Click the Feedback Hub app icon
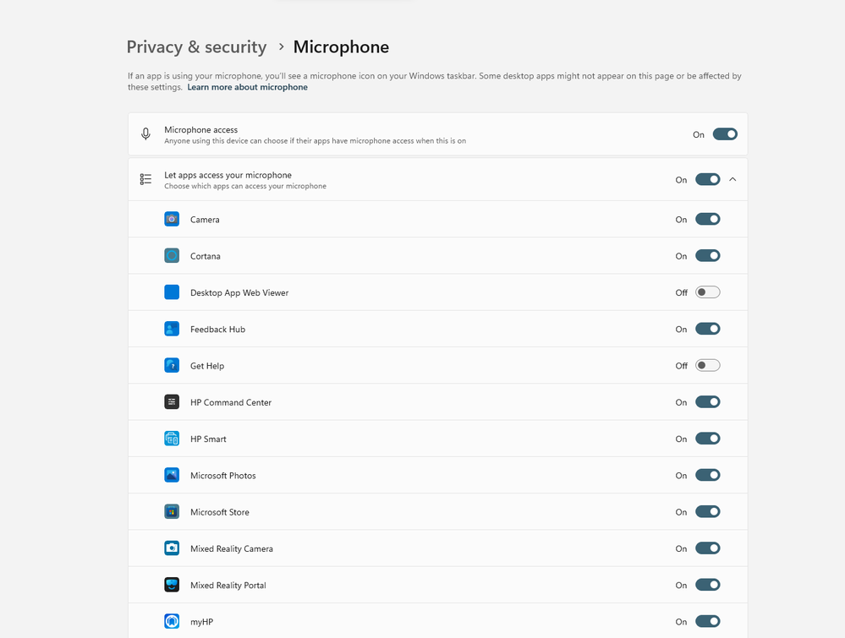The image size is (845, 638). [172, 329]
